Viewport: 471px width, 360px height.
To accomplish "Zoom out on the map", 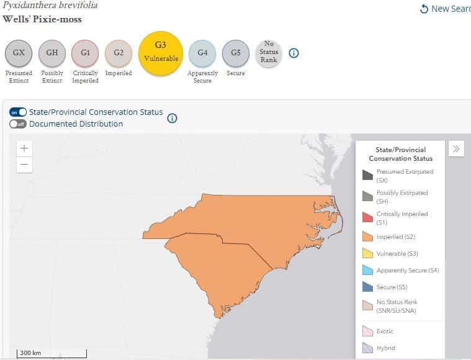I will pos(24,164).
